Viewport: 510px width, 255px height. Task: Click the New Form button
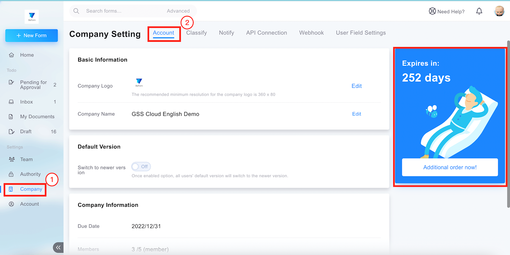[x=32, y=35]
